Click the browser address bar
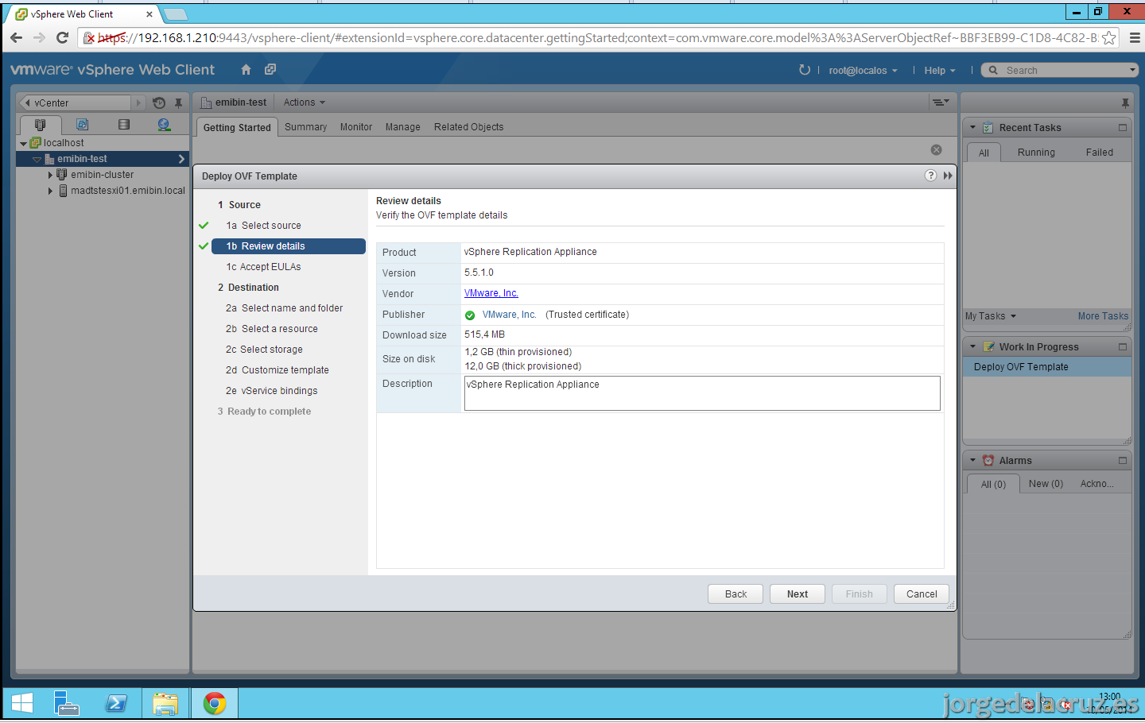1145x723 pixels. (596, 37)
